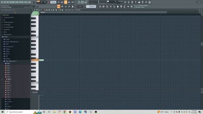Toggle highlighted typing keyboard to piano button
The height and width of the screenshot is (114, 203).
tap(59, 6)
